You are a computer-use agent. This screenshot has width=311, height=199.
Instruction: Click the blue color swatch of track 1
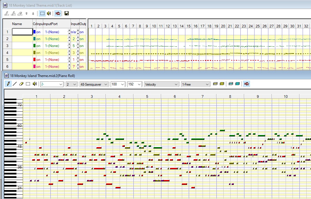pyautogui.click(x=35, y=32)
